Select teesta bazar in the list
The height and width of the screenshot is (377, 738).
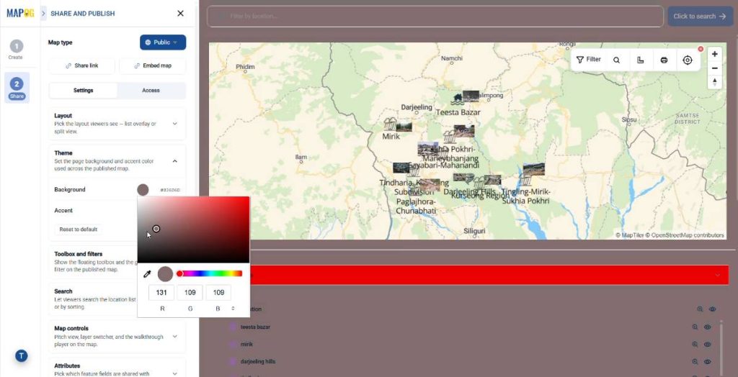point(255,327)
